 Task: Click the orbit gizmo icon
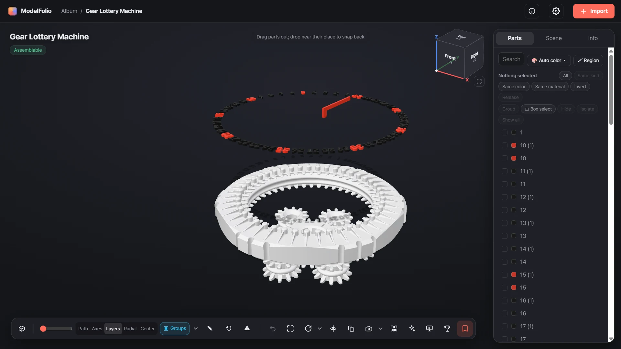click(333, 329)
